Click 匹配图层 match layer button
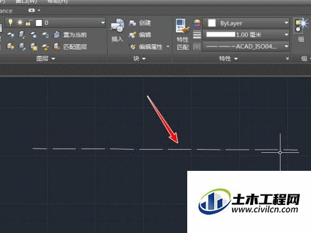311x233 pixels. [70, 47]
